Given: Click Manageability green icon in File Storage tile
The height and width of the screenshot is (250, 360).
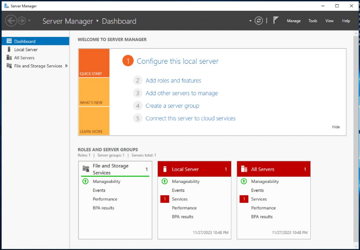Looking at the screenshot, I should [x=85, y=182].
